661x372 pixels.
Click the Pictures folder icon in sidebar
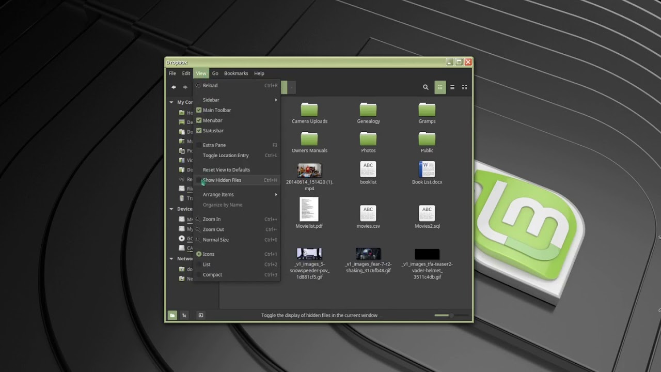(182, 151)
